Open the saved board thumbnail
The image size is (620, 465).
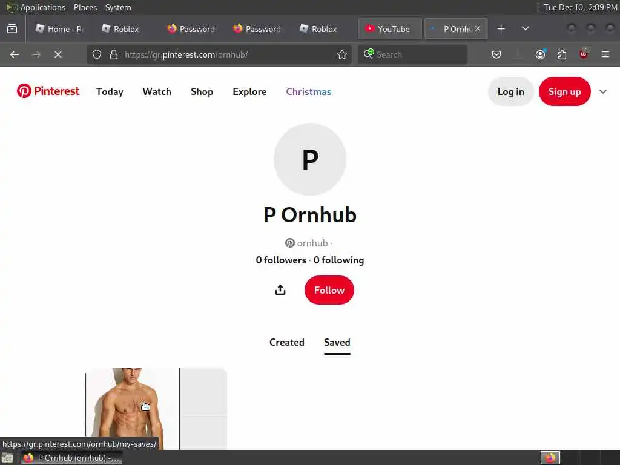coord(156,409)
